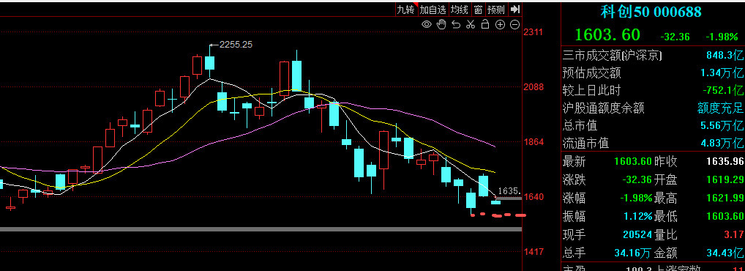Collapse the side panel with arrow icon
Screen dimensions: 745x271
tap(515, 9)
